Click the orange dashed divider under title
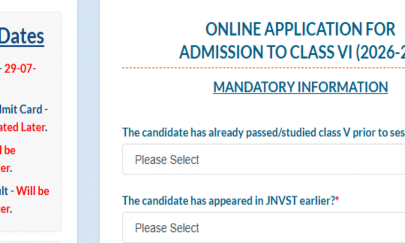 click(264, 68)
